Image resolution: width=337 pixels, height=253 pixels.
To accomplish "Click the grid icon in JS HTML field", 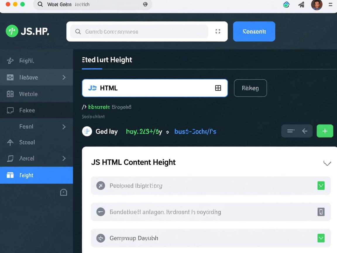I will [218, 88].
